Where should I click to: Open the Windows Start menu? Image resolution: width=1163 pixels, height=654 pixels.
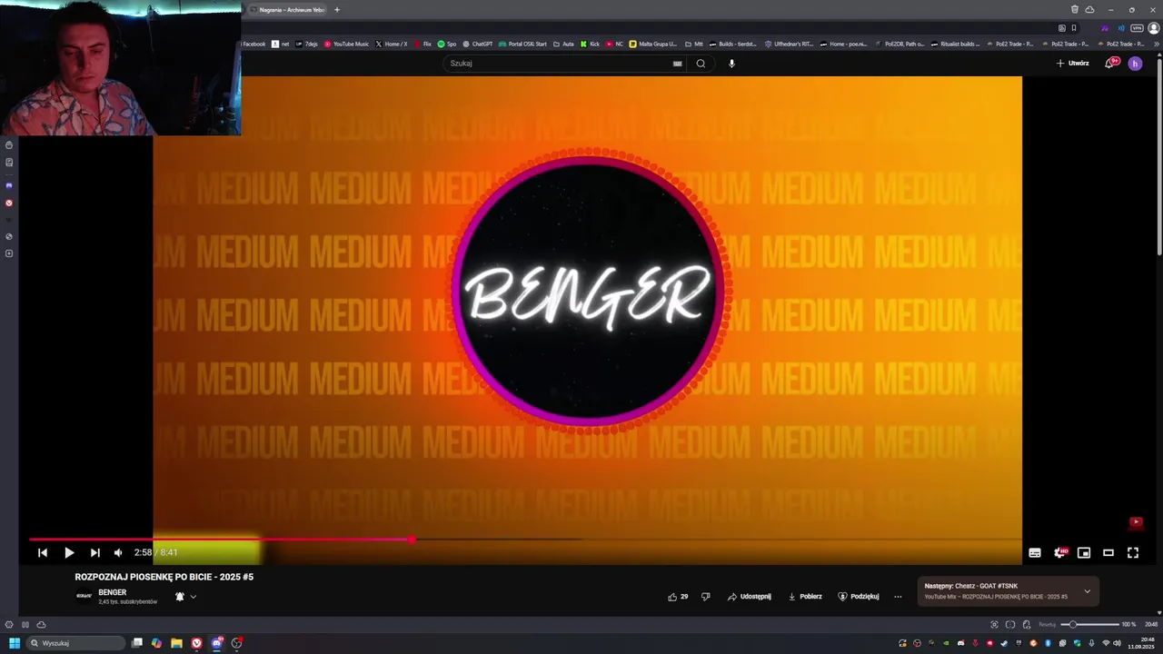(x=14, y=643)
